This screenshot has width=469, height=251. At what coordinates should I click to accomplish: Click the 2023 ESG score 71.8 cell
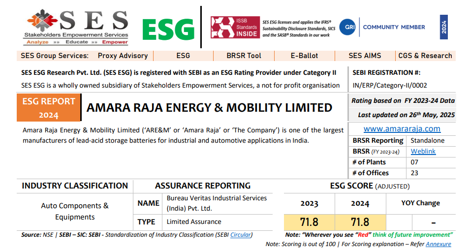click(309, 222)
